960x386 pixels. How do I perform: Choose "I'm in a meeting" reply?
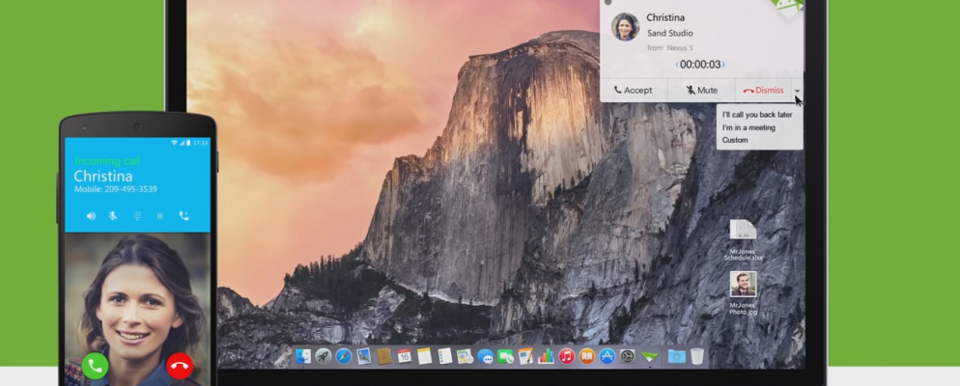point(748,127)
